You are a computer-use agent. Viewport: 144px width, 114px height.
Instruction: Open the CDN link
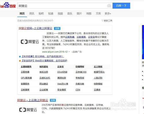pos(78,90)
